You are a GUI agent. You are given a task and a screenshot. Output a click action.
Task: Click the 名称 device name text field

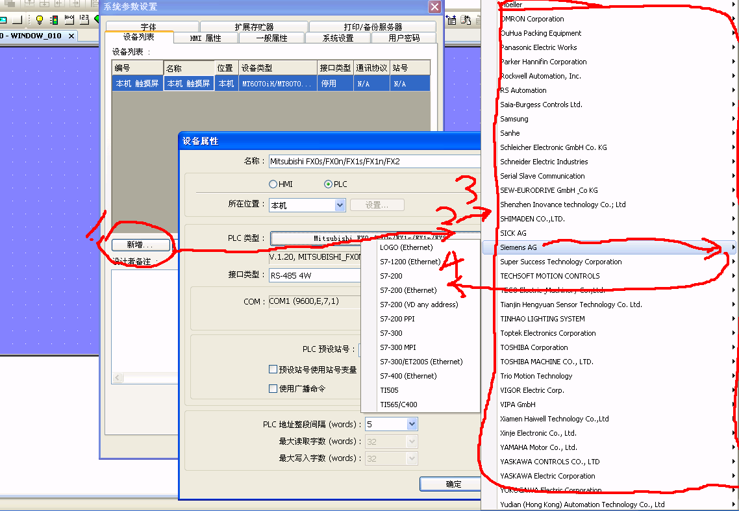pyautogui.click(x=373, y=161)
